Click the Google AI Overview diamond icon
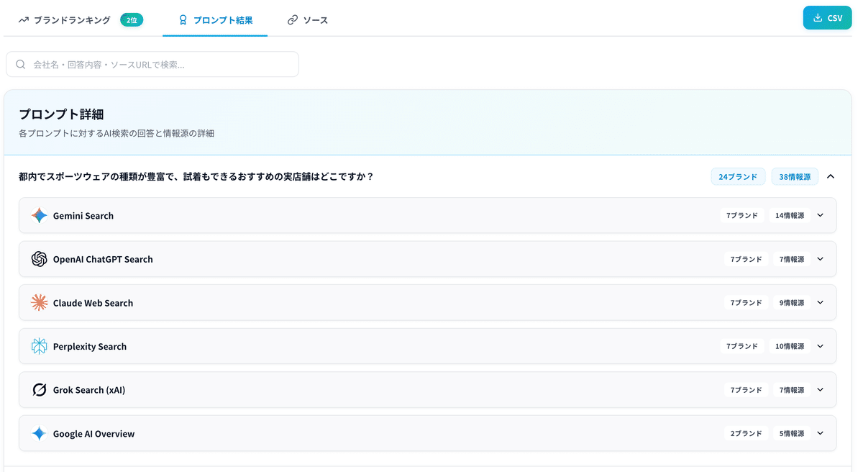The height and width of the screenshot is (472, 863). point(39,433)
